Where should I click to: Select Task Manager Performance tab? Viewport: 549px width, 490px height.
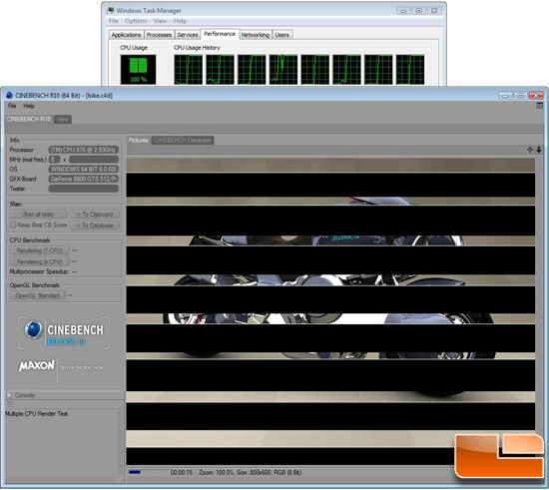pyautogui.click(x=220, y=34)
